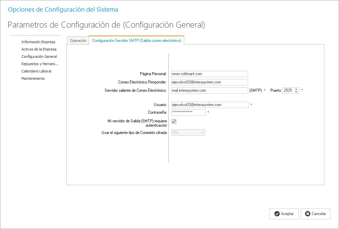This screenshot has height=229, width=339.
Task: Click the outgoing mail server field
Action: [x=209, y=90]
